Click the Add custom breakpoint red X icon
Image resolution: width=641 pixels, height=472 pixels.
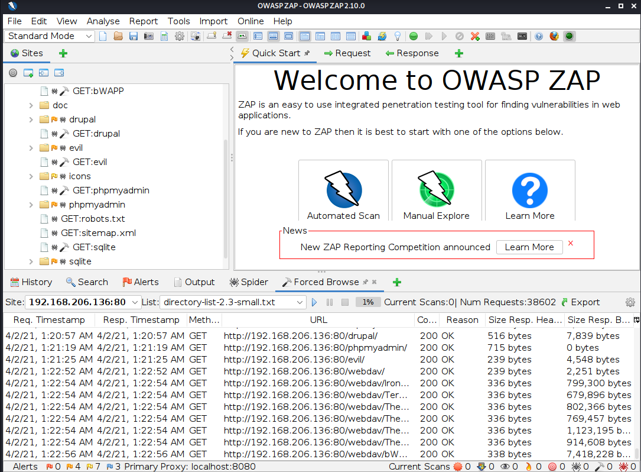475,37
